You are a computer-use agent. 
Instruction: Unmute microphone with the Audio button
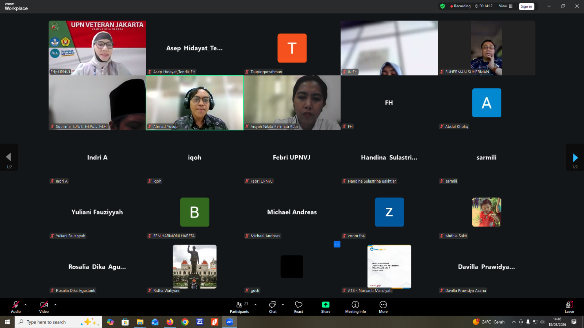tap(16, 307)
